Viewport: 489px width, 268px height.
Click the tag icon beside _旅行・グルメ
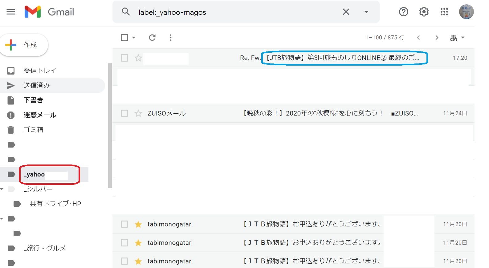[x=11, y=248]
